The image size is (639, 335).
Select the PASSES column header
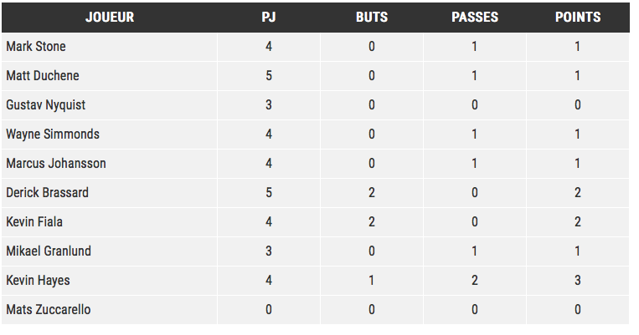point(475,17)
